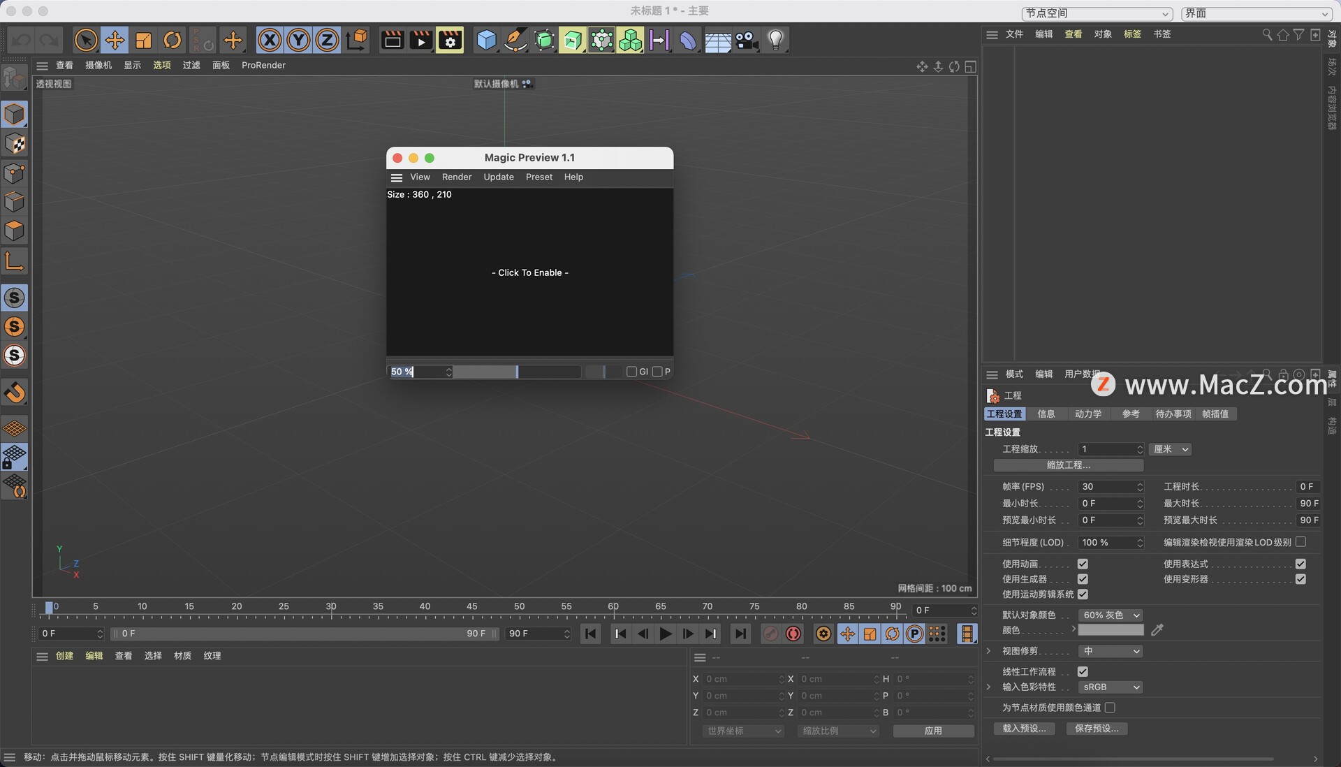The image size is (1341, 767).
Task: Select Points mode in left sidebar
Action: pos(15,173)
